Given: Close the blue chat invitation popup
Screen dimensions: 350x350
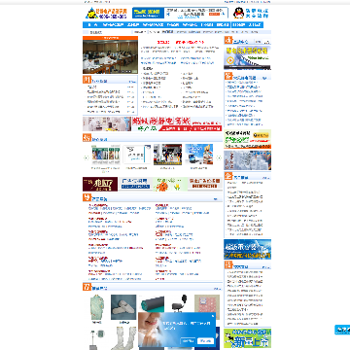Looking at the screenshot, I should (x=213, y=315).
